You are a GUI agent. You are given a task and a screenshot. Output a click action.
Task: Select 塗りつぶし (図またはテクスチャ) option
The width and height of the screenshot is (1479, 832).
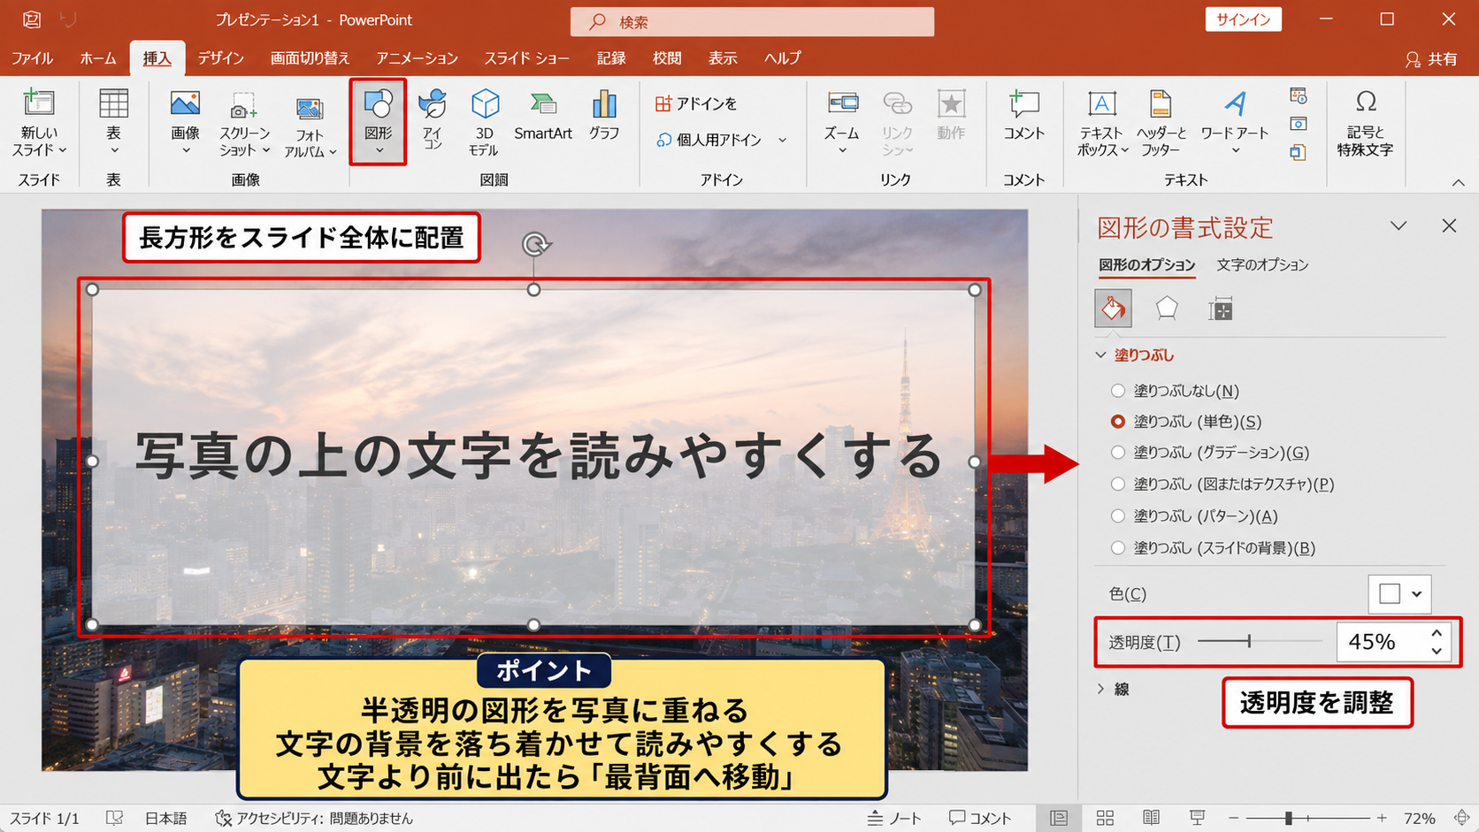1222,485
